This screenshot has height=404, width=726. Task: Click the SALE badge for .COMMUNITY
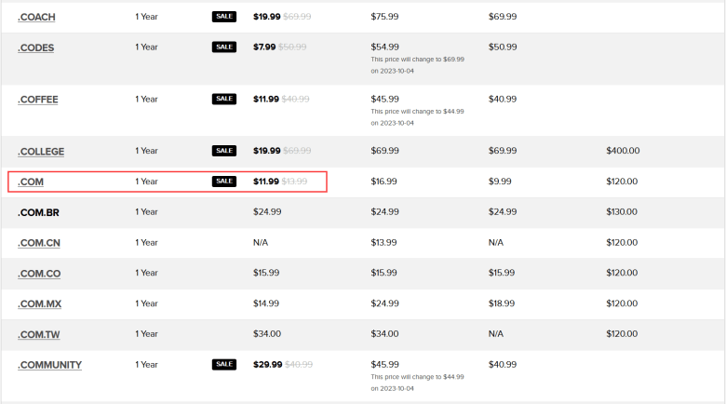(x=224, y=364)
